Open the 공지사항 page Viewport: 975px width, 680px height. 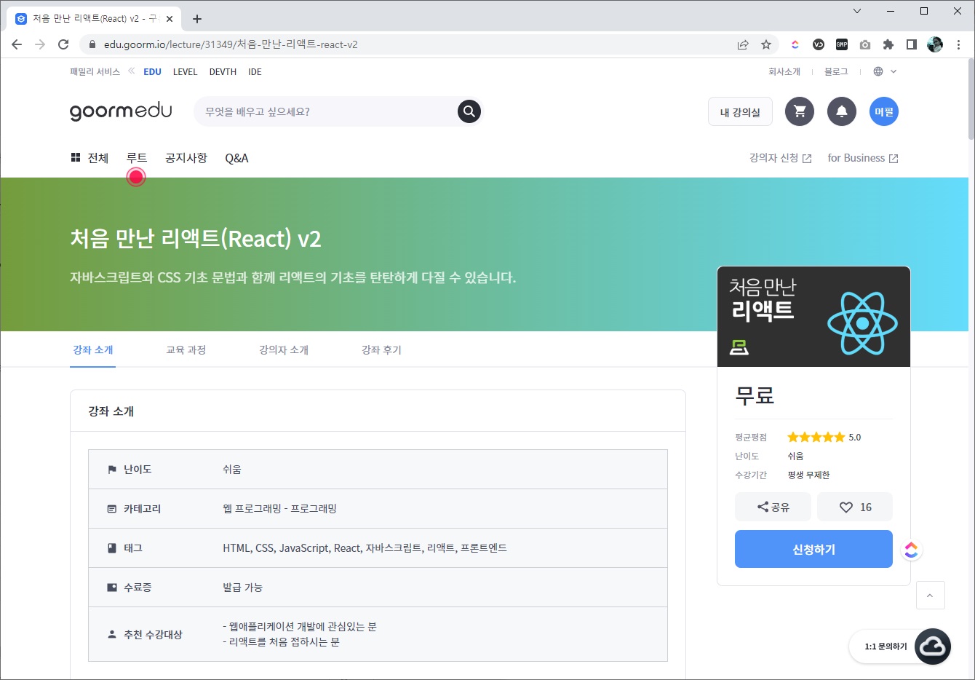coord(186,158)
